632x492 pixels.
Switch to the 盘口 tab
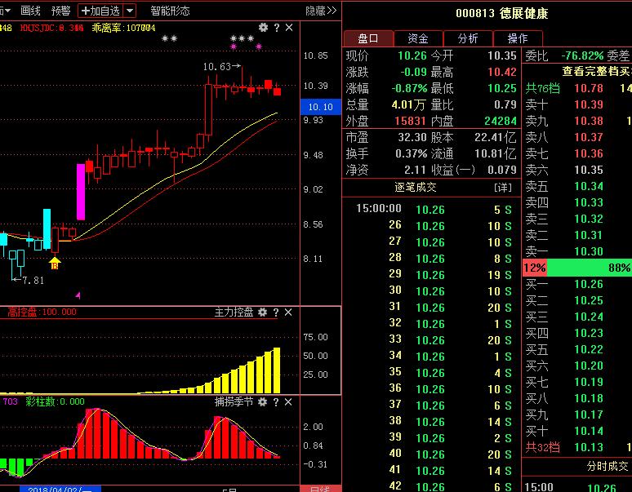click(x=368, y=38)
